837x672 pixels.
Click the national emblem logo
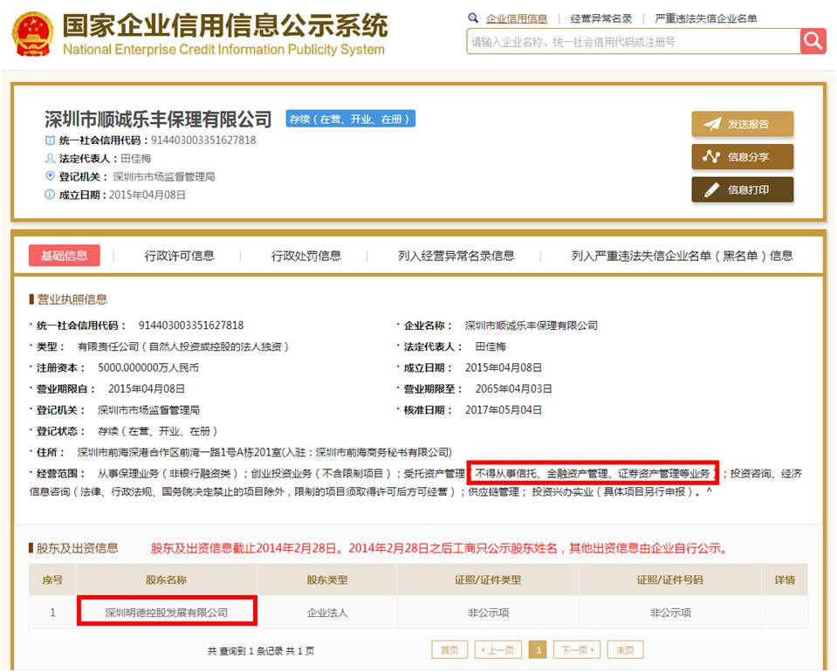[31, 35]
